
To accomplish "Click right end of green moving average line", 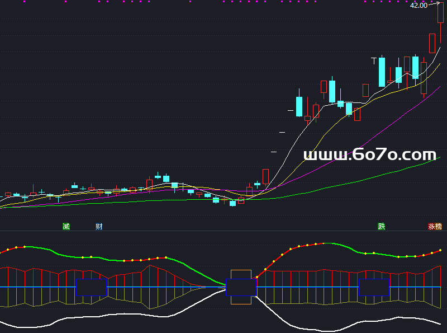I will (x=434, y=159).
